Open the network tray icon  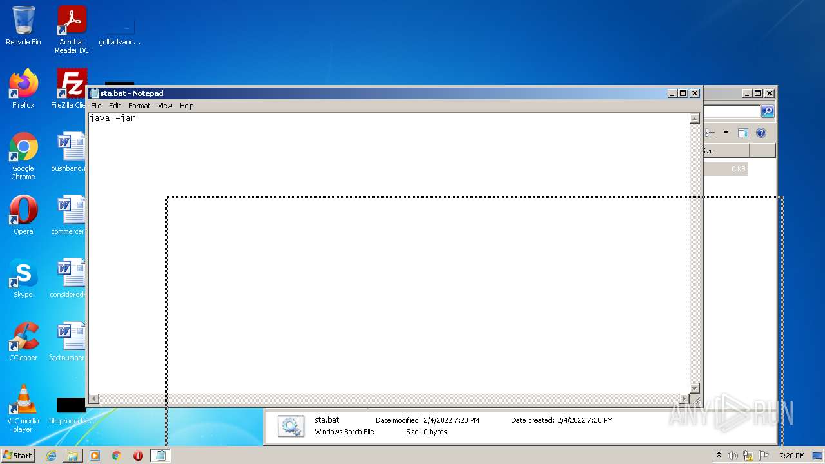coord(748,456)
